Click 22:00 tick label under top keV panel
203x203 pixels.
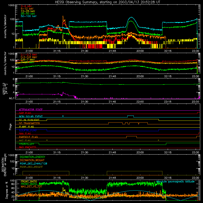(x=140, y=51)
